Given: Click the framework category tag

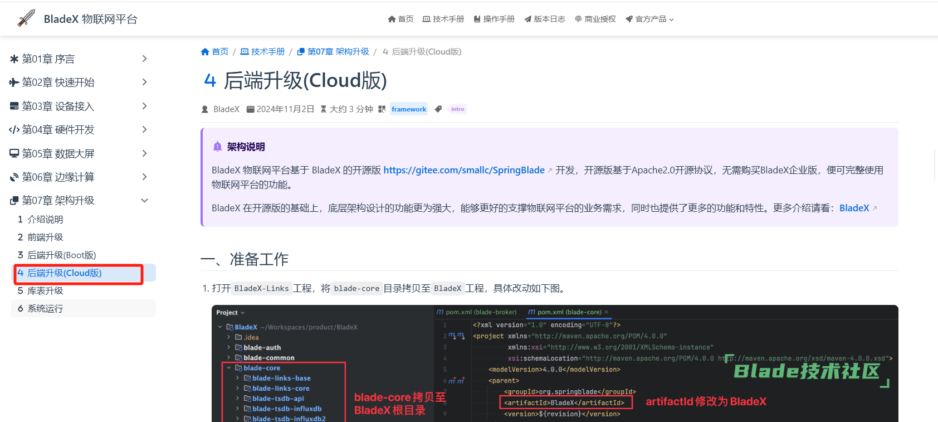Looking at the screenshot, I should [409, 109].
